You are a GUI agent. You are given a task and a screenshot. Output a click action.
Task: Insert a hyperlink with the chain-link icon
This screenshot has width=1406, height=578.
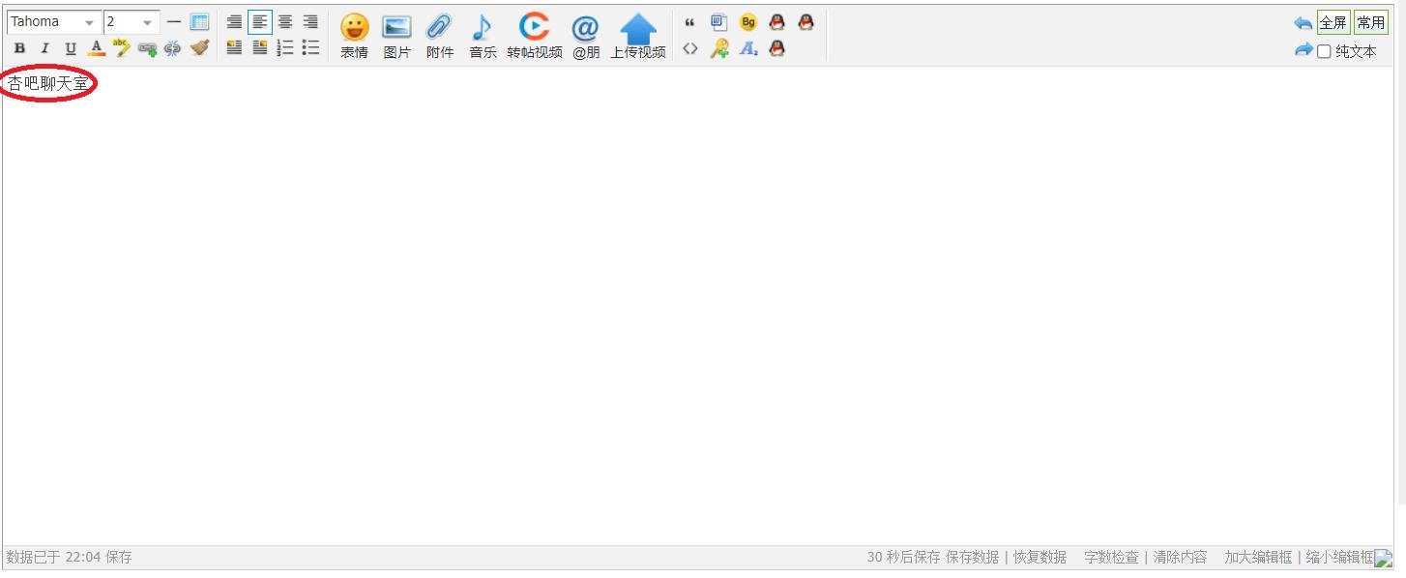point(147,48)
